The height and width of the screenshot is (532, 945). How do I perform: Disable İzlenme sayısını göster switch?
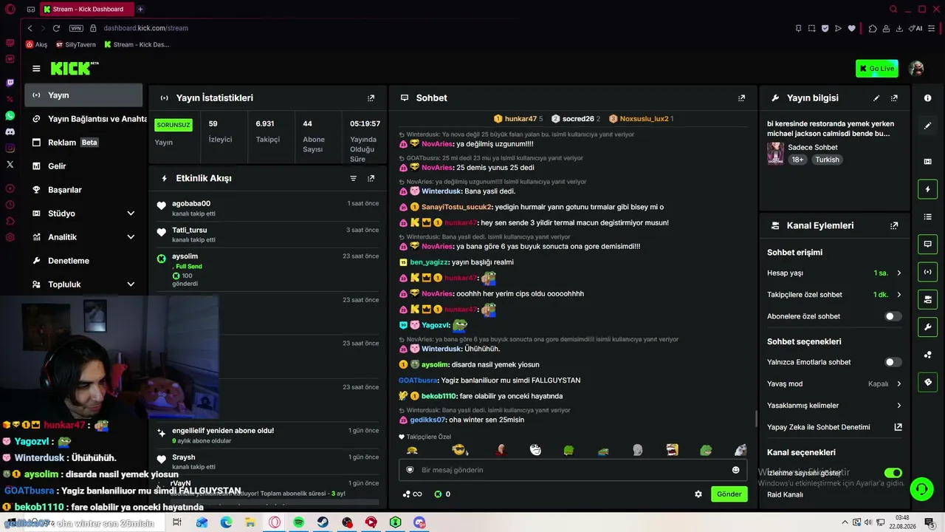coord(893,473)
